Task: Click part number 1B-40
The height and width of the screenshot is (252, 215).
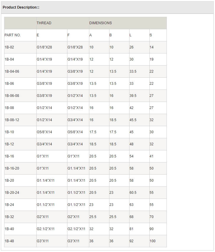Action: pos(9,229)
